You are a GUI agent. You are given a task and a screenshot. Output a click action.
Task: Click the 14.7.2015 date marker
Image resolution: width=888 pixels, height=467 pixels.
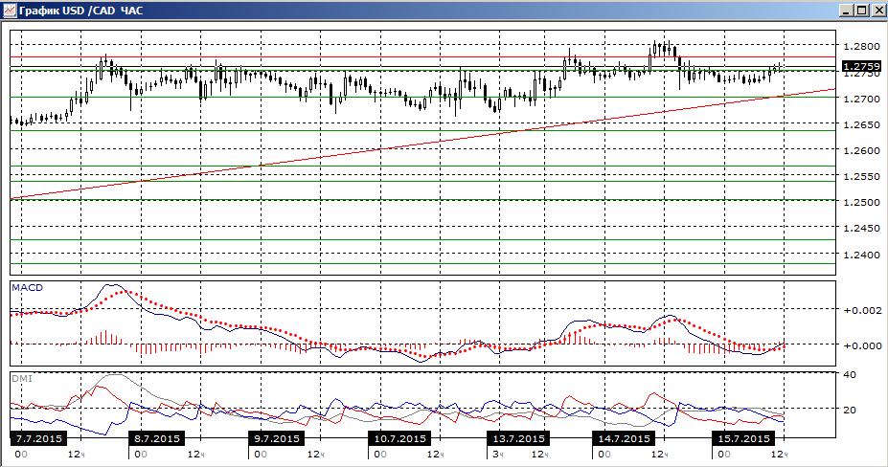(x=624, y=438)
